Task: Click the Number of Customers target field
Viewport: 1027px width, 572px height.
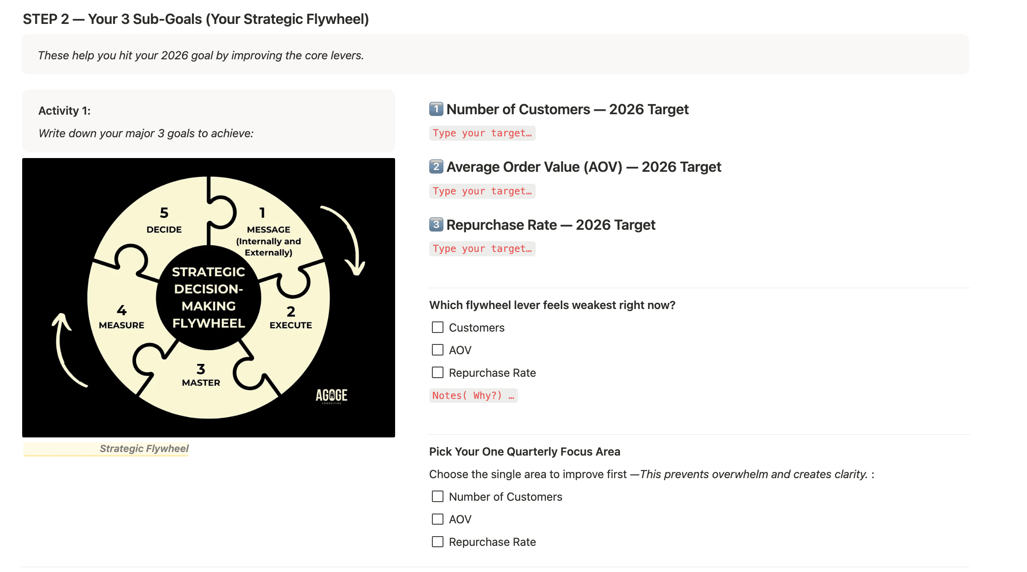Action: point(482,133)
